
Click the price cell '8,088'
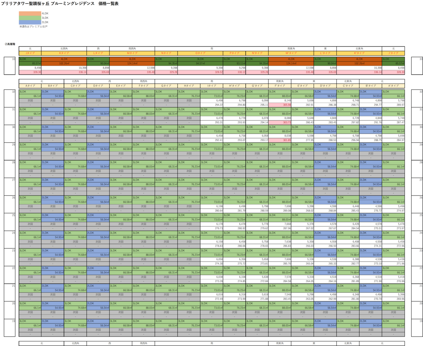[280, 118]
